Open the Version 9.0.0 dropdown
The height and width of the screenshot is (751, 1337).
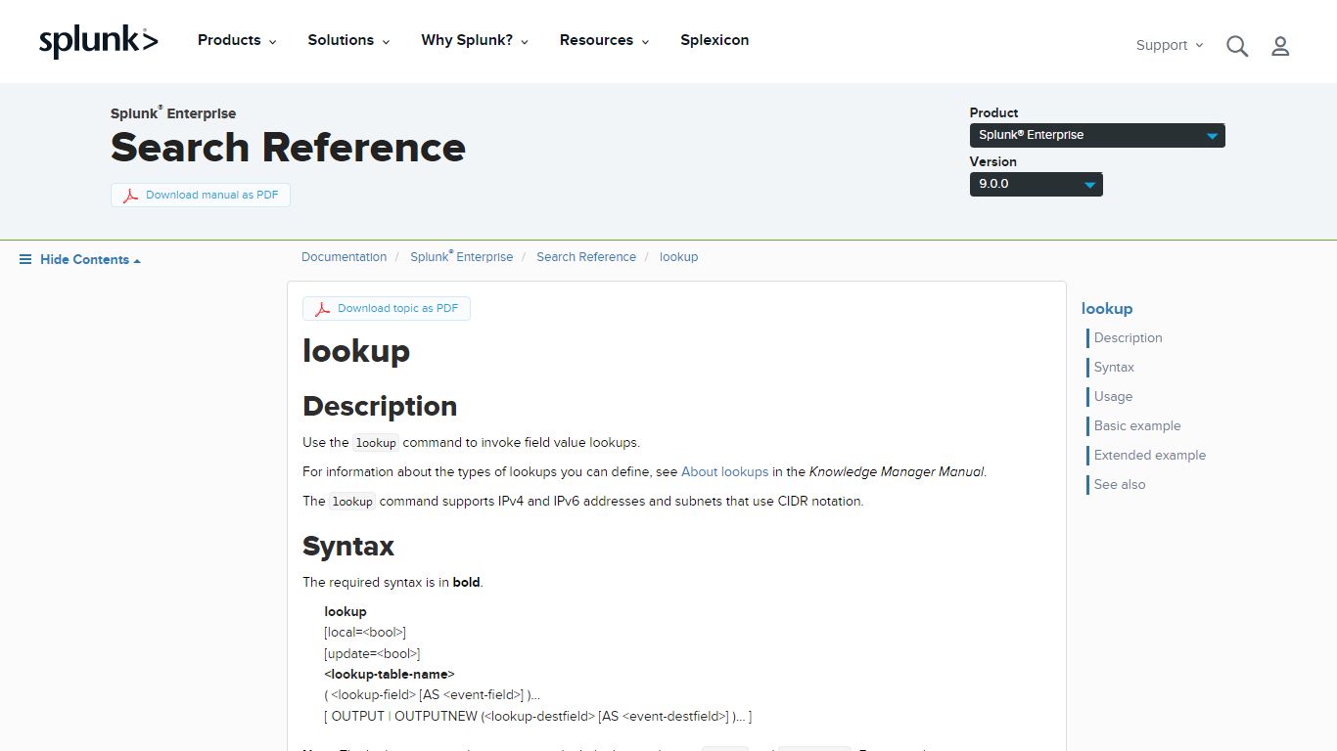click(x=1036, y=184)
